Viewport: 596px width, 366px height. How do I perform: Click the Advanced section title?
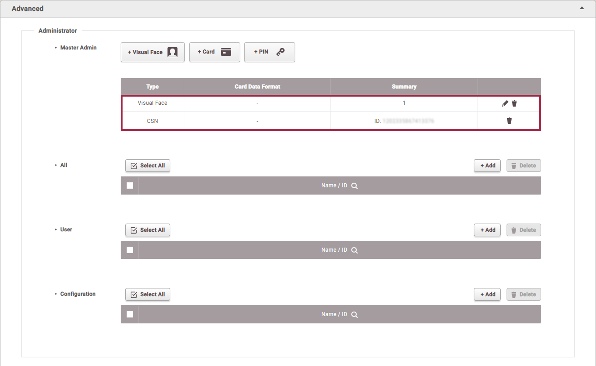pyautogui.click(x=28, y=9)
